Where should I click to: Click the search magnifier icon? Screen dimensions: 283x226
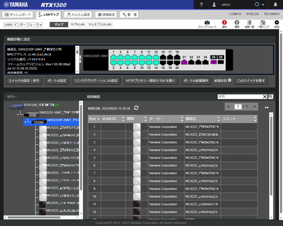[x=271, y=97]
